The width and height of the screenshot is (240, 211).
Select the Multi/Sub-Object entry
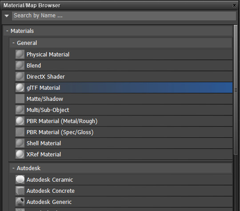click(124, 110)
